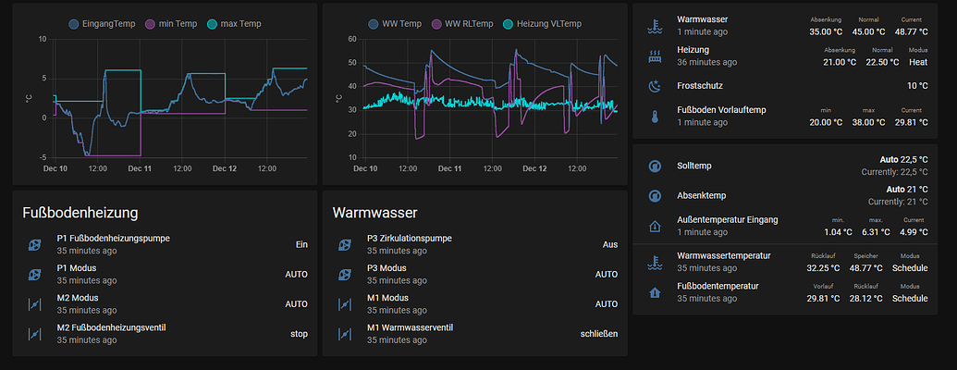Image resolution: width=957 pixels, height=370 pixels.
Task: Click the Solltemp thermostat icon
Action: pyautogui.click(x=655, y=166)
